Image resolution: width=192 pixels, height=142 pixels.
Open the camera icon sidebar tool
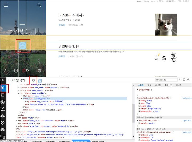3,129
